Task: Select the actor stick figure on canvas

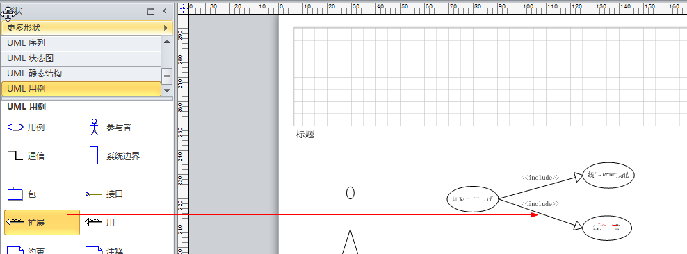Action: click(x=350, y=220)
